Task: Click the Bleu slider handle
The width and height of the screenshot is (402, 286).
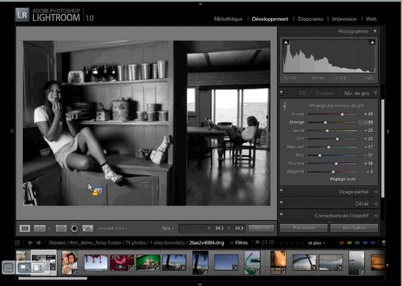Action: pos(320,156)
